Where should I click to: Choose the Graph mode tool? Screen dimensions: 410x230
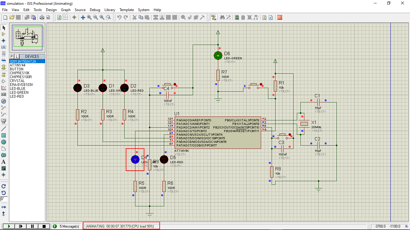(x=4, y=88)
